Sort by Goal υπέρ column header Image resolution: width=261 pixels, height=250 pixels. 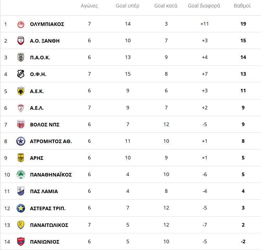click(128, 6)
